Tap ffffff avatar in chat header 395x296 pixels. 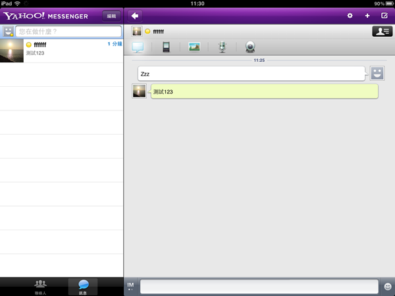[137, 31]
